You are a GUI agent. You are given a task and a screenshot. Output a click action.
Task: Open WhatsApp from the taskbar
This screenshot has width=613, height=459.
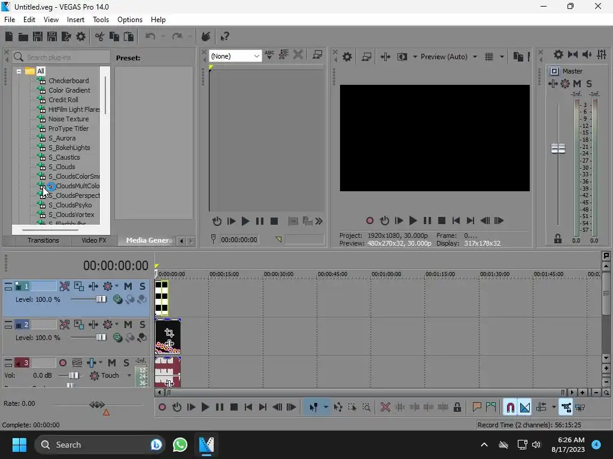coord(180,445)
